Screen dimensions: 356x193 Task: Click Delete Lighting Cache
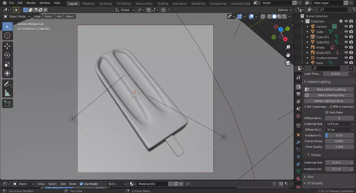pyautogui.click(x=329, y=101)
